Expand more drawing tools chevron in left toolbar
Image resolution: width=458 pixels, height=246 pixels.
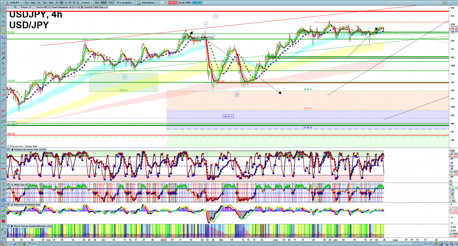click(x=3, y=226)
